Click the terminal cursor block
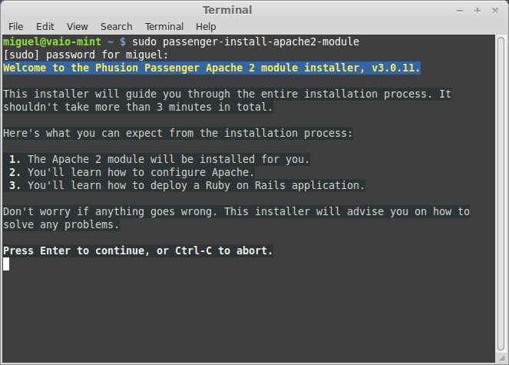This screenshot has height=365, width=509. 6,264
